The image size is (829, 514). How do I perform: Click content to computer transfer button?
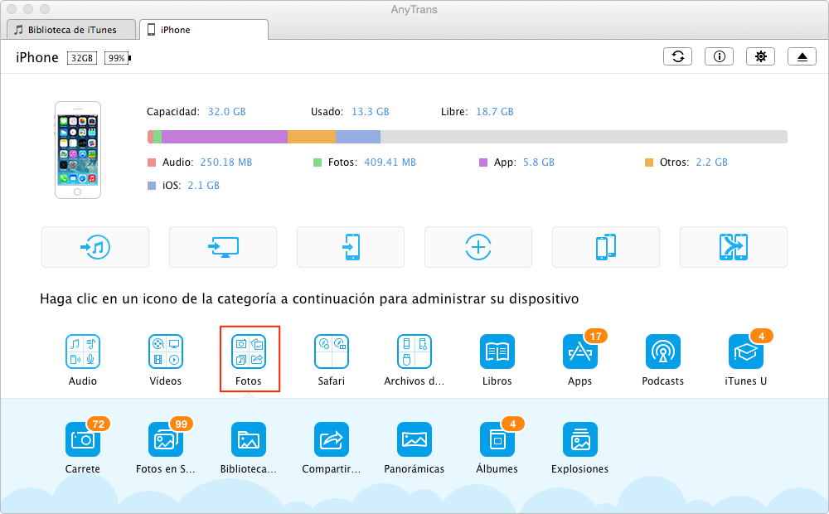(222, 247)
